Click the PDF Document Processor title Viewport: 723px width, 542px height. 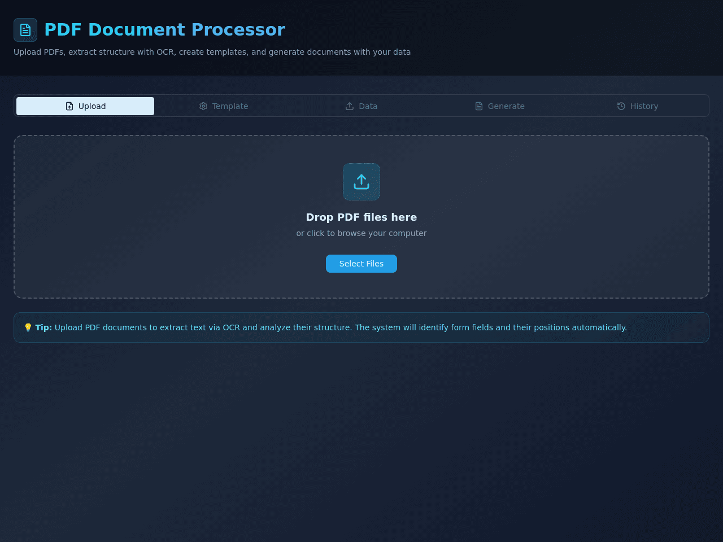[164, 29]
